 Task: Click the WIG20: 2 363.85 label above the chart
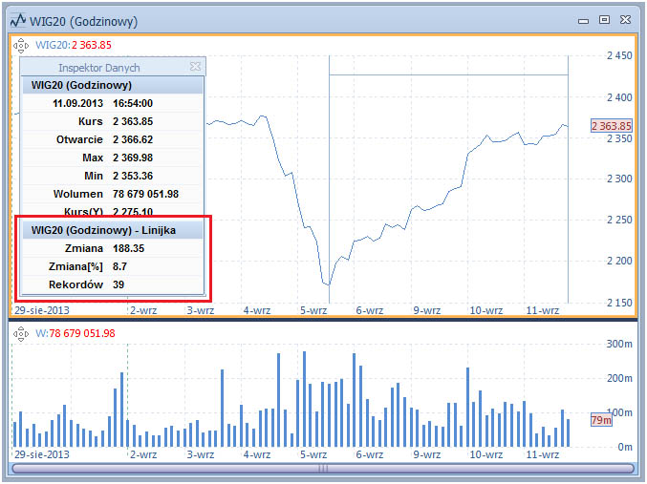point(74,45)
